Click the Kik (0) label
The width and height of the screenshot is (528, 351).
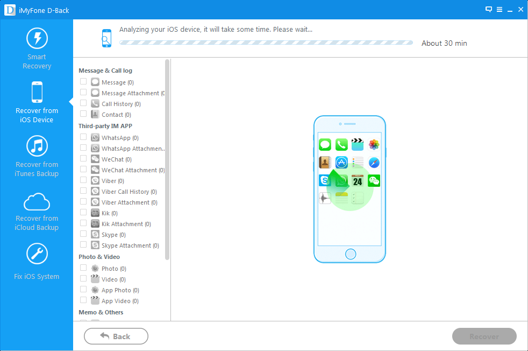point(110,213)
